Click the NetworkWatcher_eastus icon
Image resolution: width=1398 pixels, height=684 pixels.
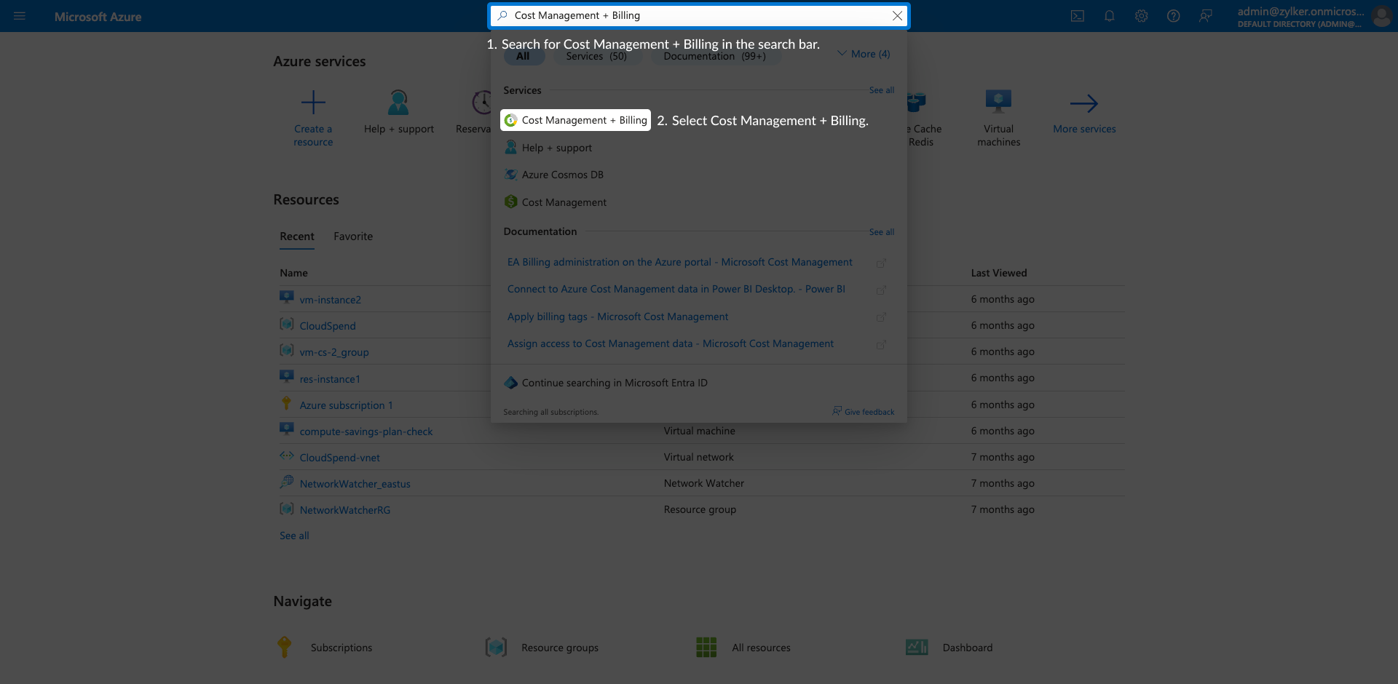tap(287, 482)
